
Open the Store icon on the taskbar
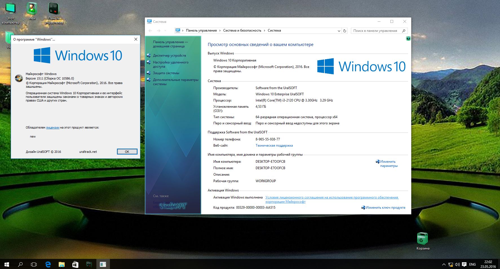pyautogui.click(x=75, y=264)
